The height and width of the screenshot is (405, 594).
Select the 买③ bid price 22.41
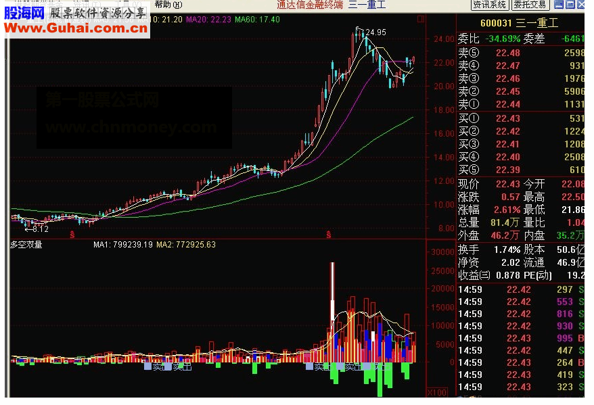pos(508,144)
